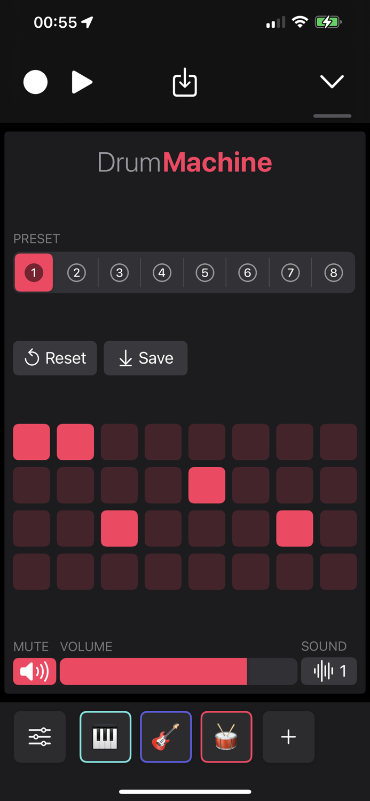
Task: Open the sound selector showing waveform 1
Action: (329, 671)
